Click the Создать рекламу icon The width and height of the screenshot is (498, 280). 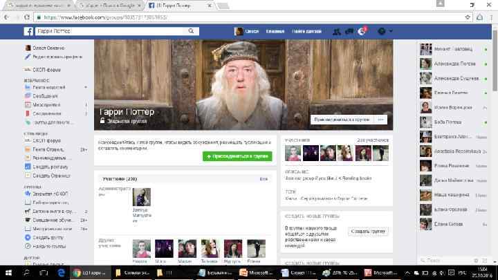tap(28, 167)
